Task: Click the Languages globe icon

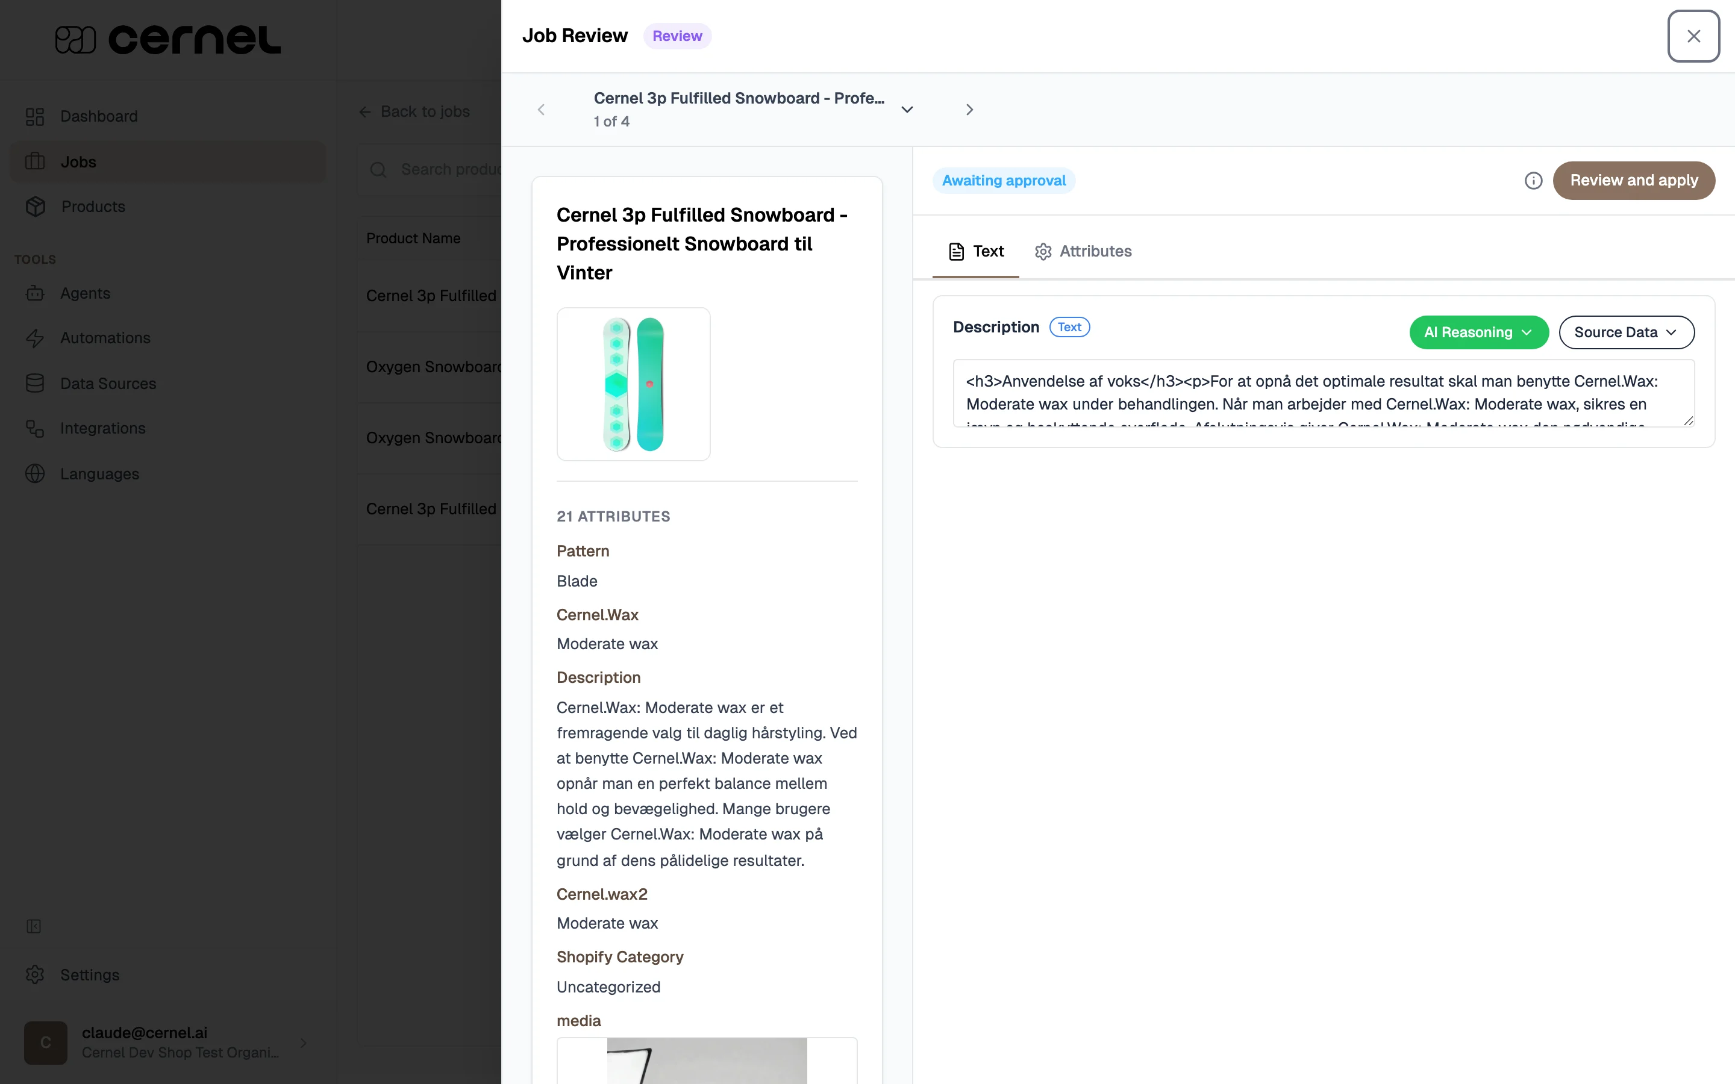Action: 35,474
